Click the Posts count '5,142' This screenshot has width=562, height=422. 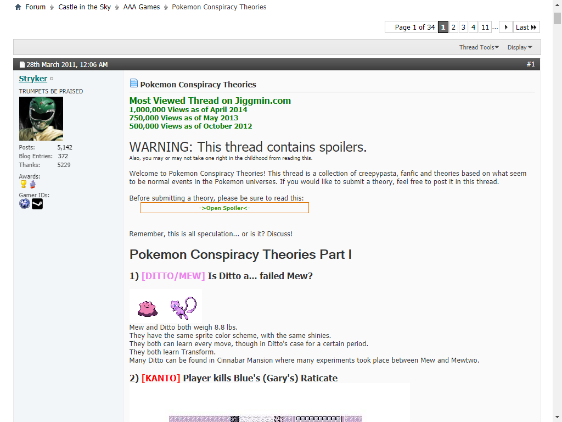pos(65,147)
